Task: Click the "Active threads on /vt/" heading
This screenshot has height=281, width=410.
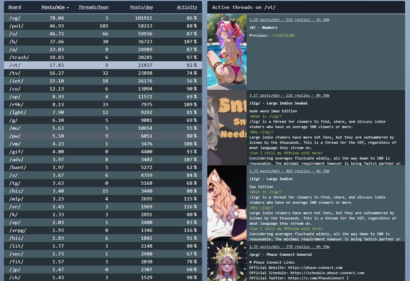Action: (244, 7)
